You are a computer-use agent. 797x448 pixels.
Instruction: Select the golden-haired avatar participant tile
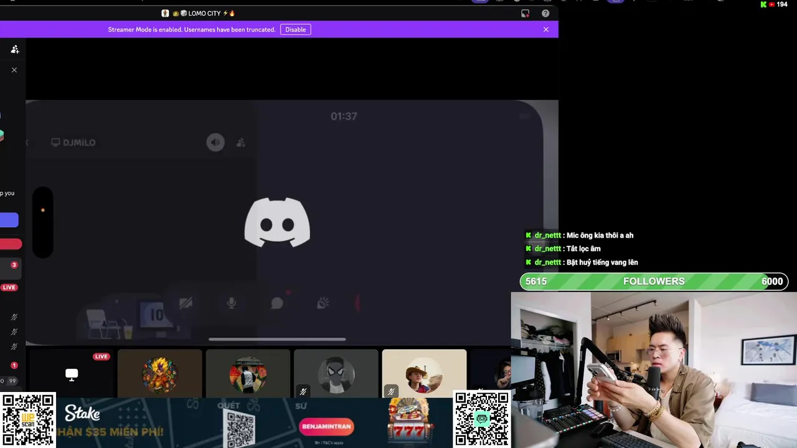pyautogui.click(x=160, y=373)
